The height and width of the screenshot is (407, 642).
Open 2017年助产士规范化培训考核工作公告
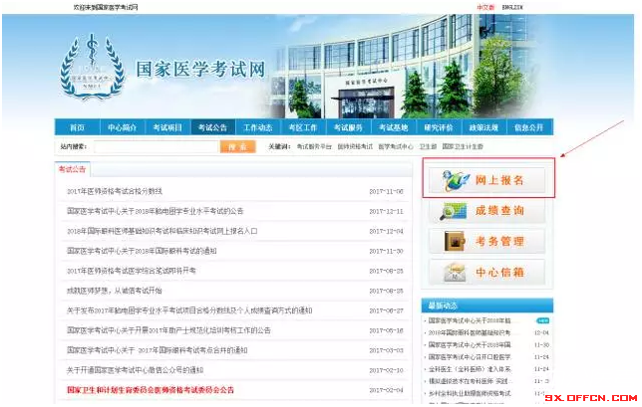click(168, 330)
